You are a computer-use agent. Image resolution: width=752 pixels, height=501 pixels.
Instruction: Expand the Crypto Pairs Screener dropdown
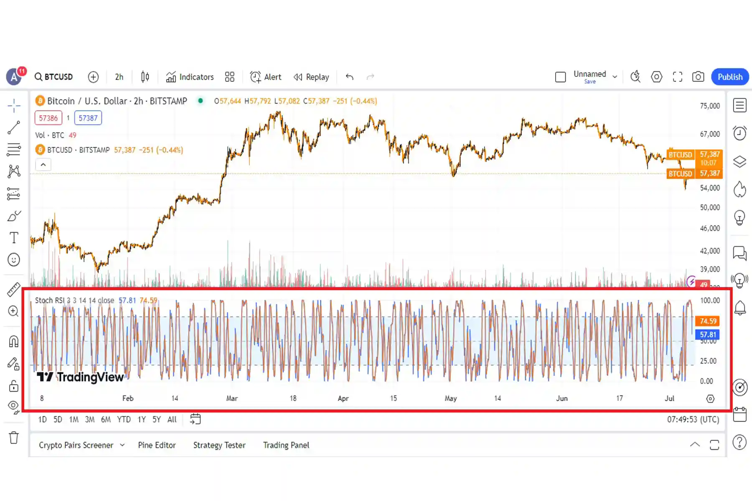(122, 445)
